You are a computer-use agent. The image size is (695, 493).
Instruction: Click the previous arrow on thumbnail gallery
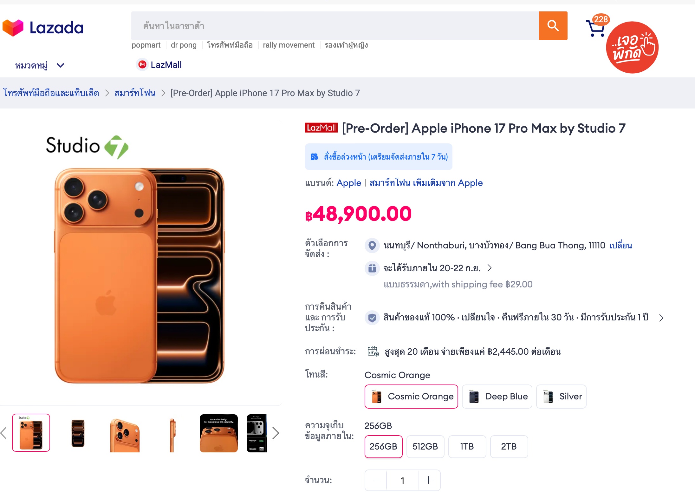(x=4, y=433)
